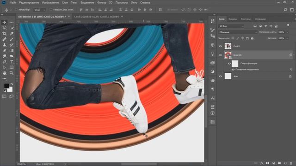This screenshot has height=166, width=296.
Task: Open the Info panel icon
Action: [x=213, y=113]
